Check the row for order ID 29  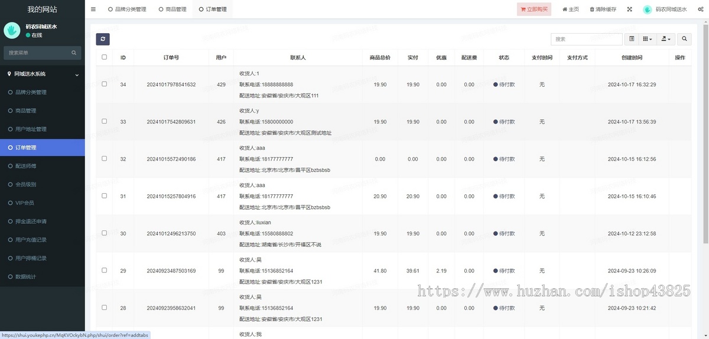pos(105,270)
